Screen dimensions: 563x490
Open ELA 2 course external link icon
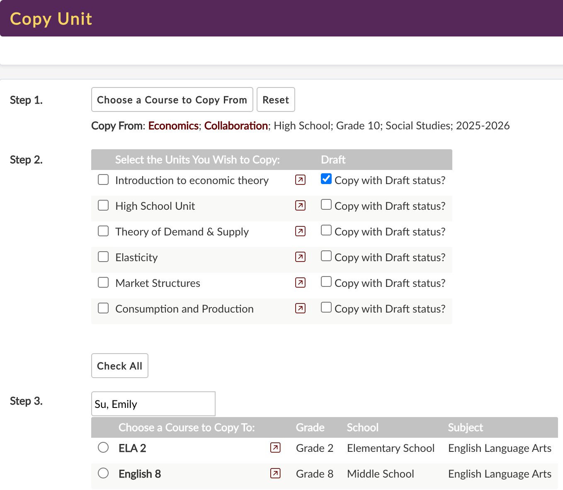[275, 448]
